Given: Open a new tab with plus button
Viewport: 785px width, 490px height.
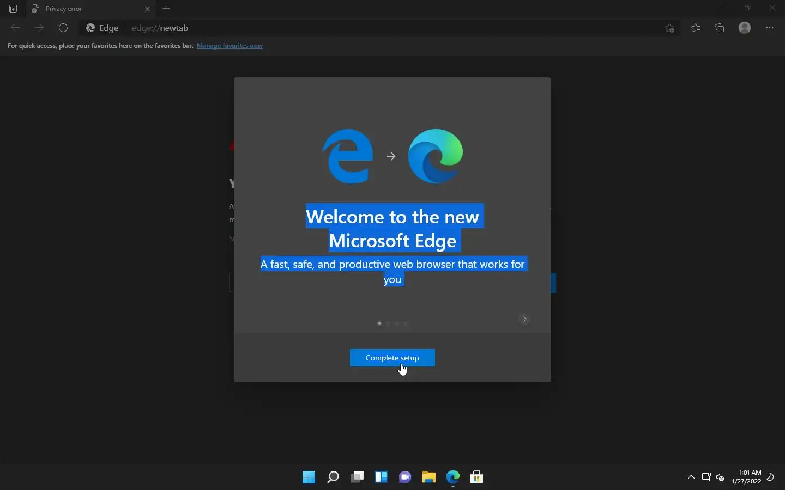Looking at the screenshot, I should click(166, 9).
